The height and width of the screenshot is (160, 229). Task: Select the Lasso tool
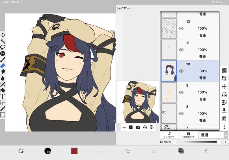tap(3, 47)
